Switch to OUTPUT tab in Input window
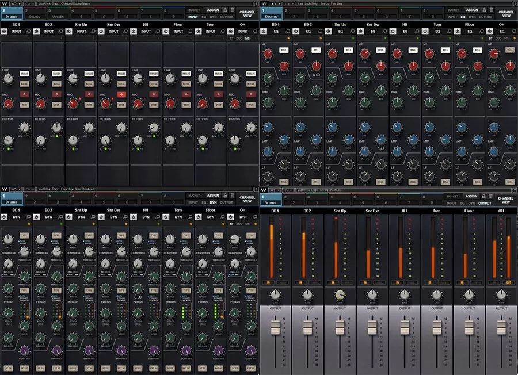This screenshot has height=375, width=518. (227, 17)
